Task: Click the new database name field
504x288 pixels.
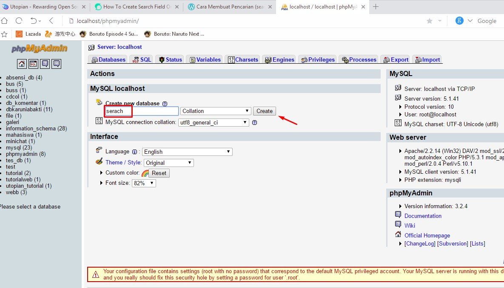Action: [x=142, y=111]
